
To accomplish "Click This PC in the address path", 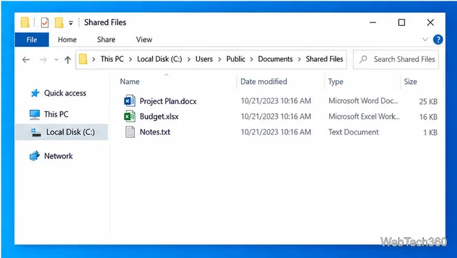I will (x=112, y=59).
